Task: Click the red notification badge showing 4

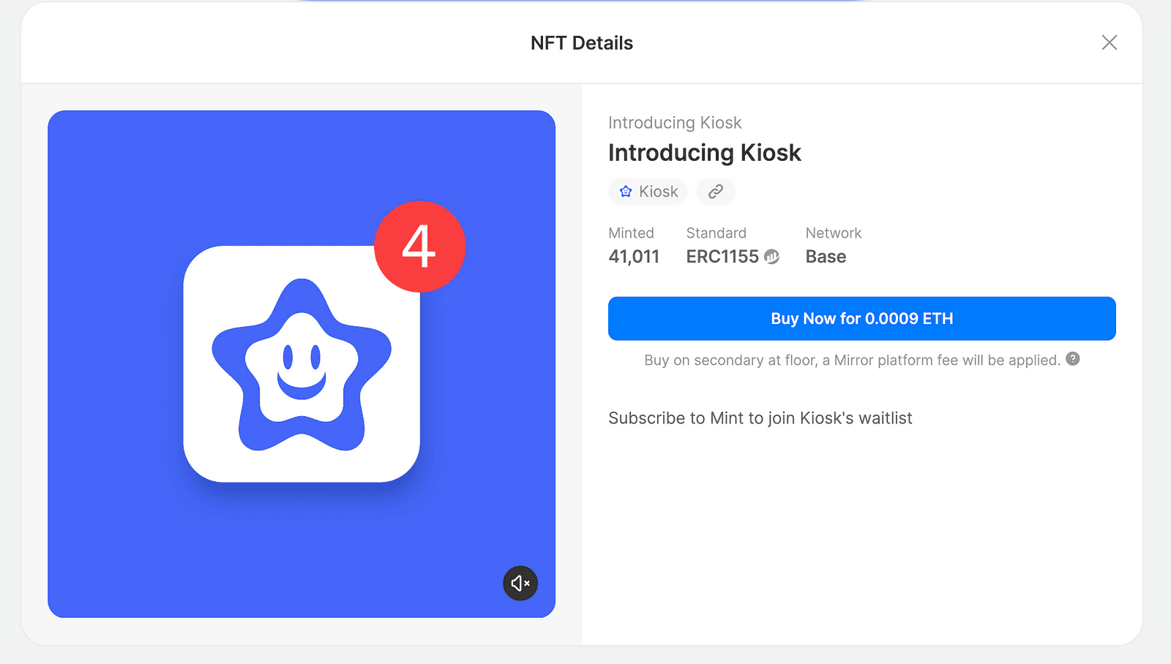Action: [x=419, y=246]
